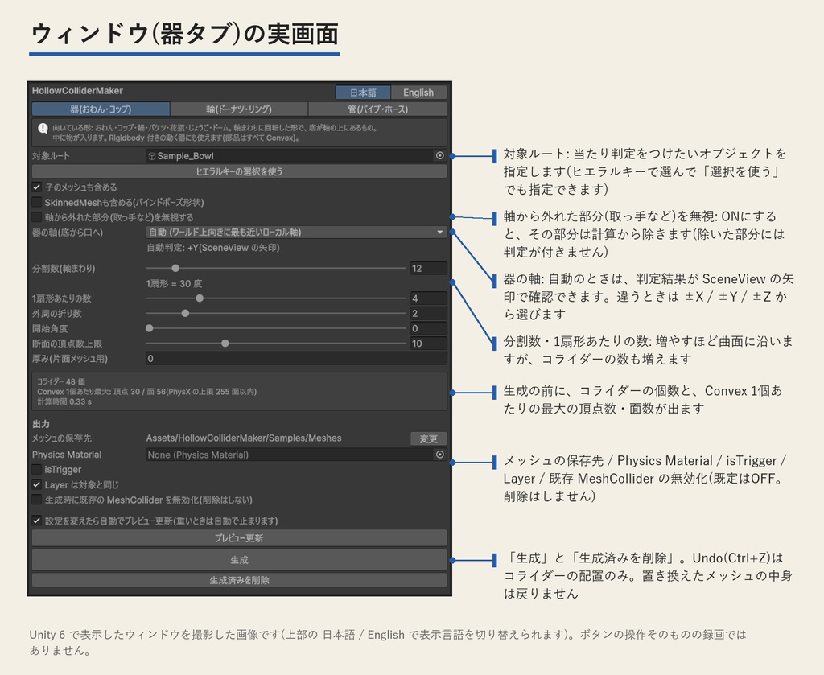Click the 生成 button
Viewport: 824px width, 675px height.
[239, 560]
